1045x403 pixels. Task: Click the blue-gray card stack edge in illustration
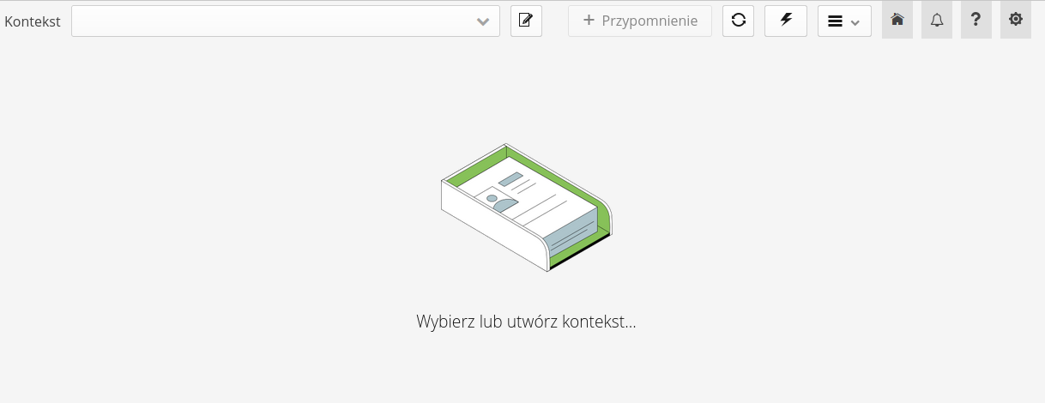pyautogui.click(x=570, y=232)
